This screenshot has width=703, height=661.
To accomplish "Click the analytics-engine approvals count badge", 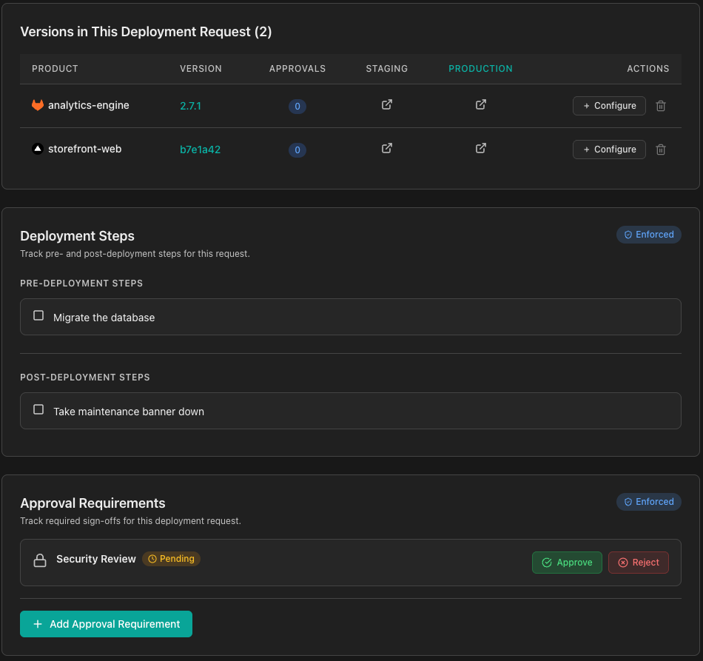I will pyautogui.click(x=297, y=107).
